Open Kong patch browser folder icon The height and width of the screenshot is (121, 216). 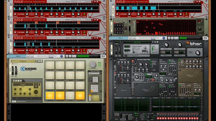coord(39,61)
